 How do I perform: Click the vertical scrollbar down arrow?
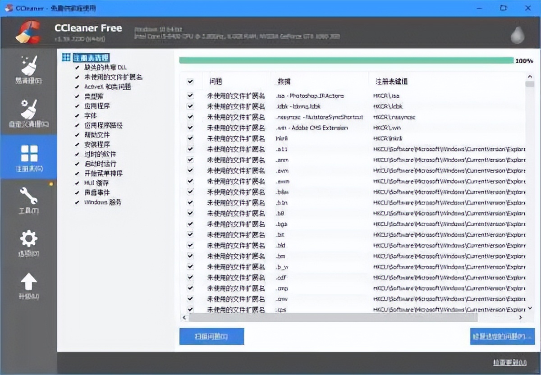530,309
